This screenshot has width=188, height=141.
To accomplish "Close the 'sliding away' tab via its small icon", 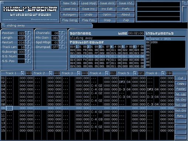I will tap(4, 25).
